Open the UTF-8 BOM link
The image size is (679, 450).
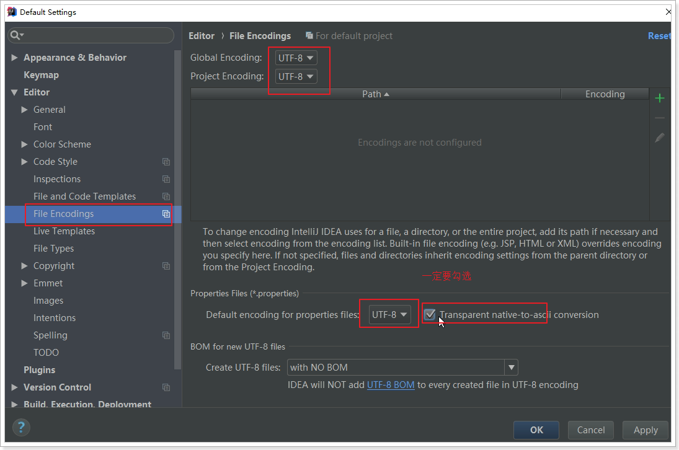pyautogui.click(x=391, y=385)
